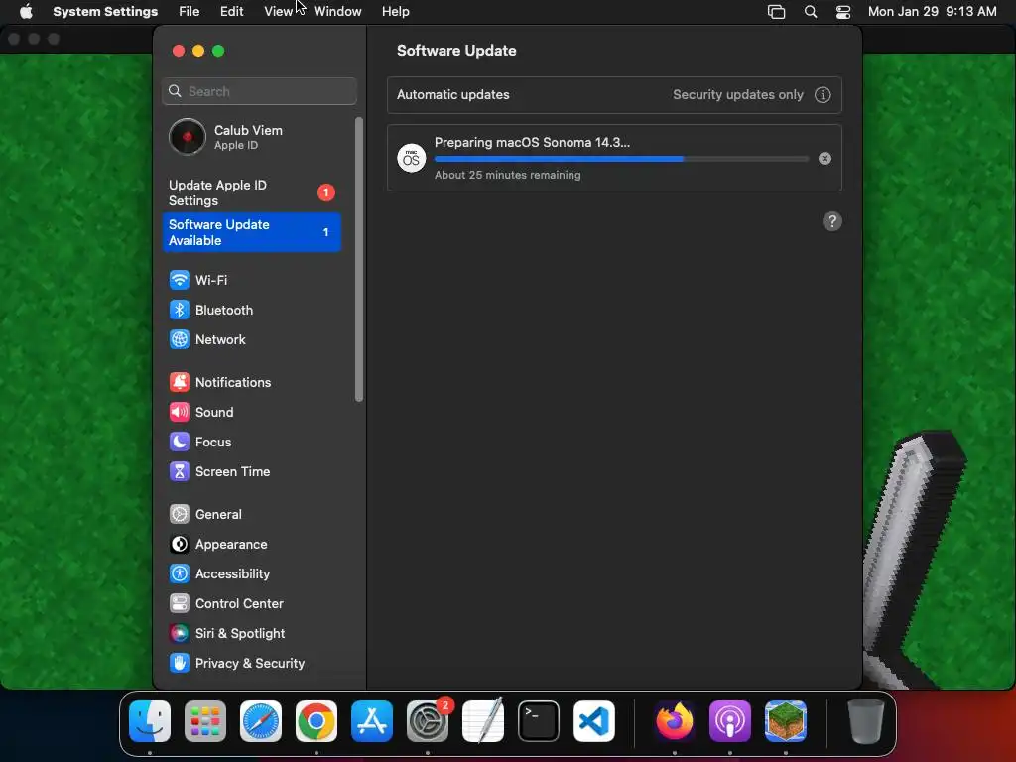Launch Firefox from the Dock
Image resolution: width=1016 pixels, height=762 pixels.
coord(675,721)
